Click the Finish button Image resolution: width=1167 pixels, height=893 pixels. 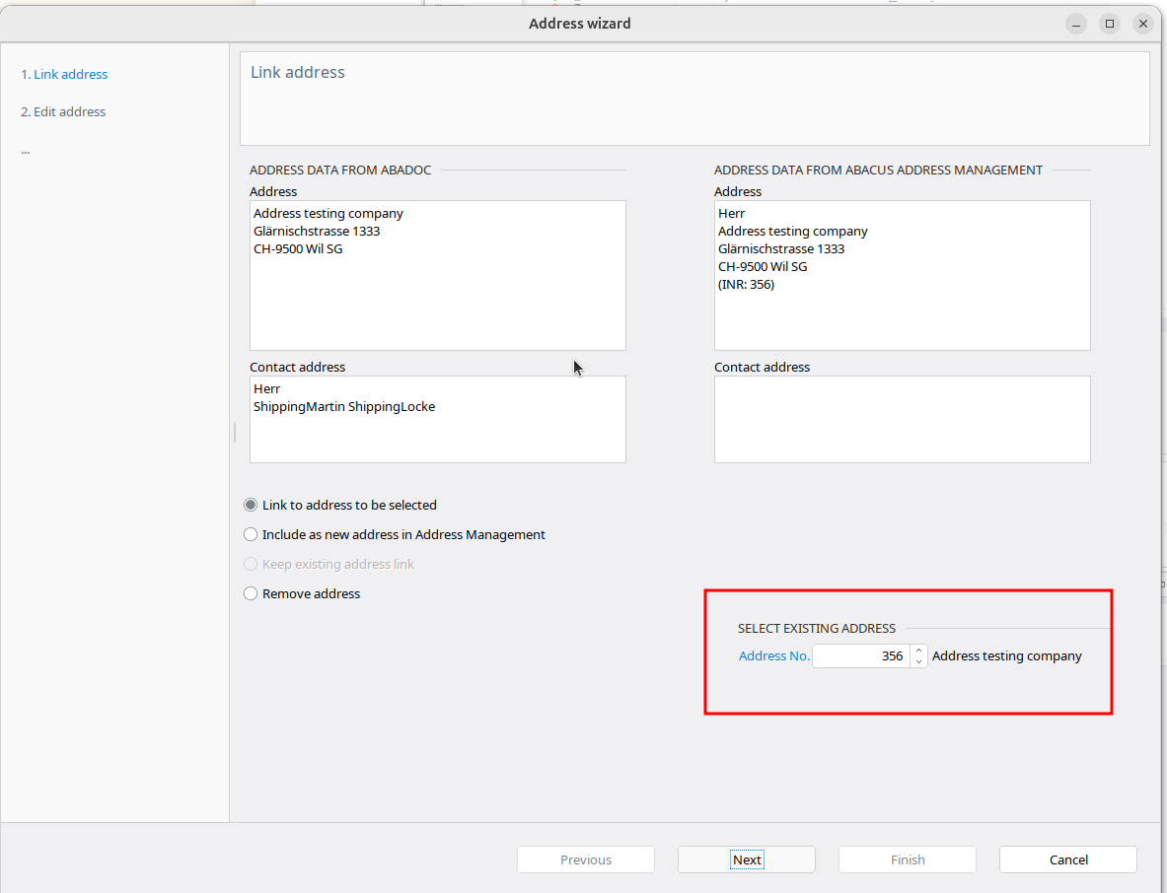(x=907, y=859)
